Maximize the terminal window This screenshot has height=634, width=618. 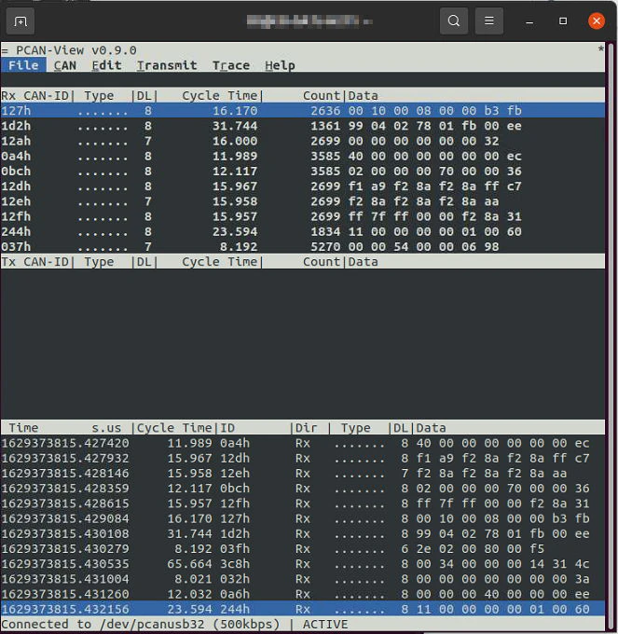(x=563, y=21)
